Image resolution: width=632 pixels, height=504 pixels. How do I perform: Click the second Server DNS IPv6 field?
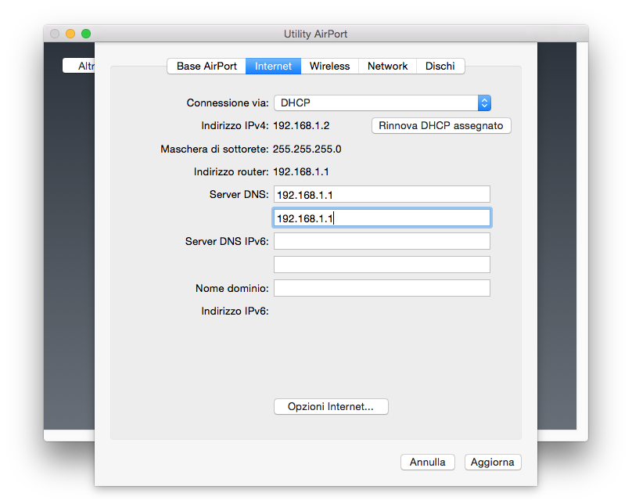(x=382, y=265)
